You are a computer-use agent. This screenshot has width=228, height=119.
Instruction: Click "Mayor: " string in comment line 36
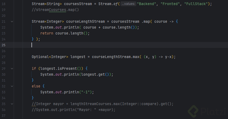coord(87,110)
